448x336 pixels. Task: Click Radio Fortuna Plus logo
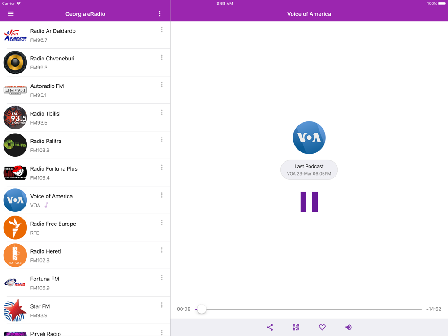tap(15, 172)
